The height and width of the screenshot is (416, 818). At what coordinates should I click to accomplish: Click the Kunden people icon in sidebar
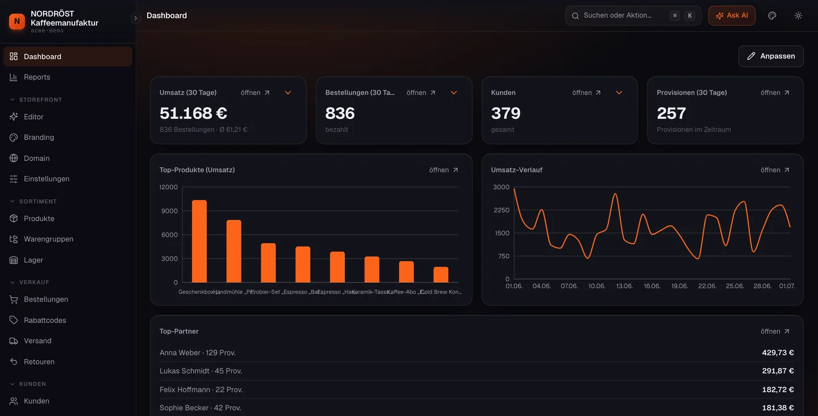[x=14, y=401]
